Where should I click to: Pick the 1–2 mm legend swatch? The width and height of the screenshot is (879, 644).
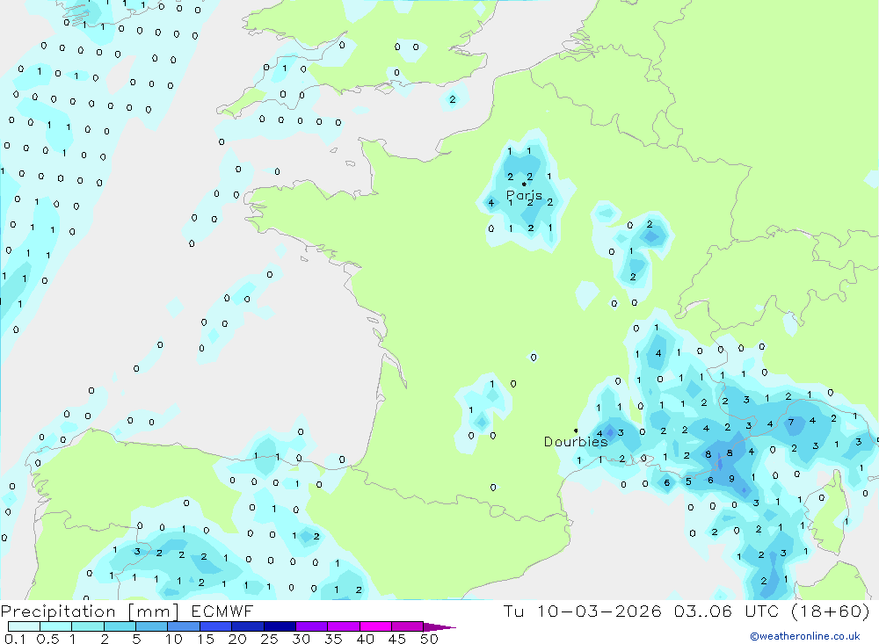[88, 626]
